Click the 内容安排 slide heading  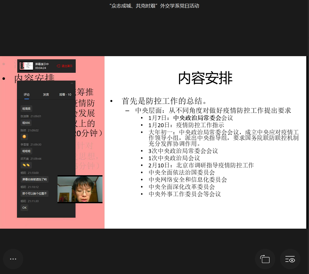click(205, 79)
